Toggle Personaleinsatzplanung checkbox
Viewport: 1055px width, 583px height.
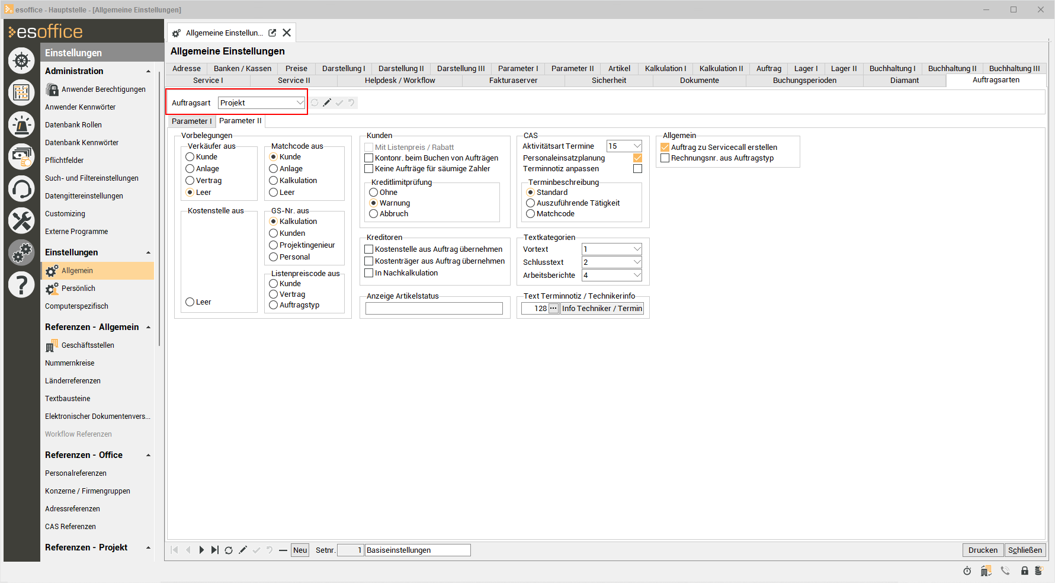637,158
